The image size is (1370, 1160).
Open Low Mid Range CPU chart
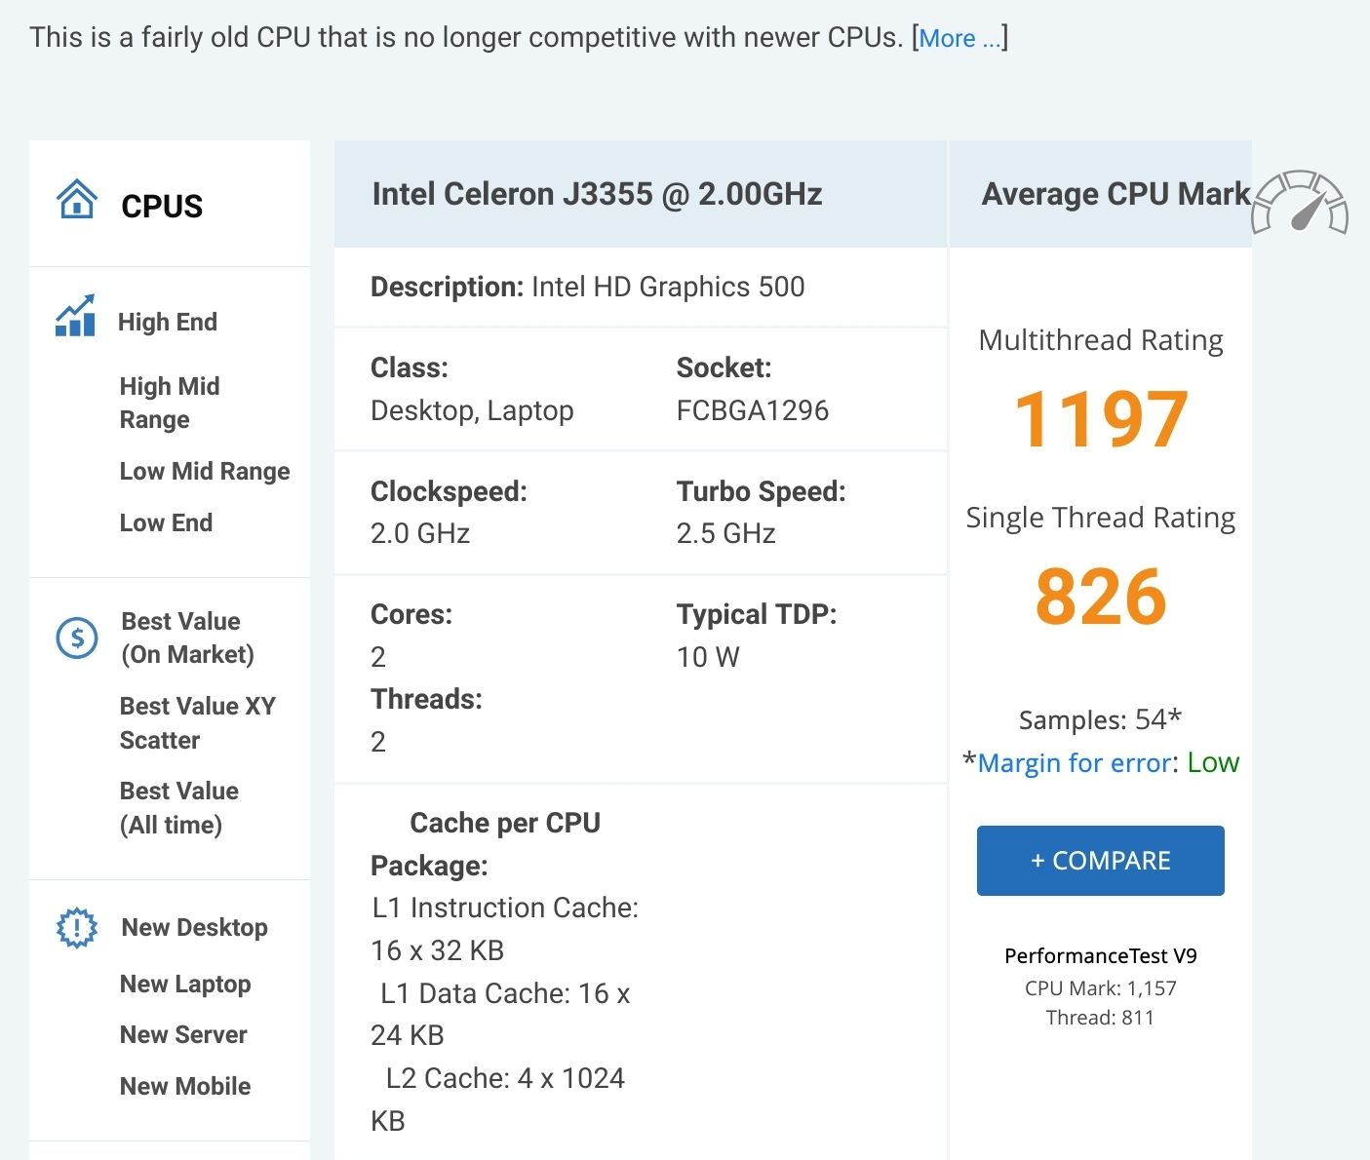click(205, 471)
